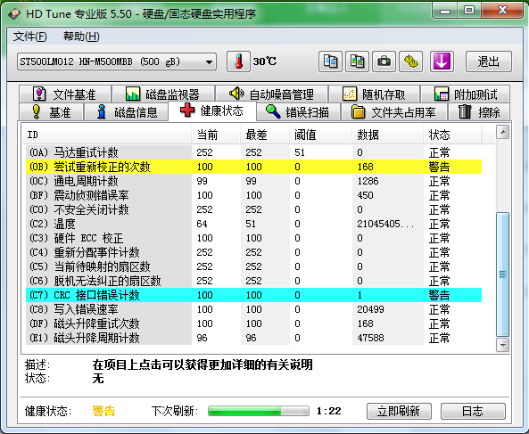The width and height of the screenshot is (529, 434).
Task: Select the (0A) 马达重试计数 row
Action: click(x=253, y=152)
